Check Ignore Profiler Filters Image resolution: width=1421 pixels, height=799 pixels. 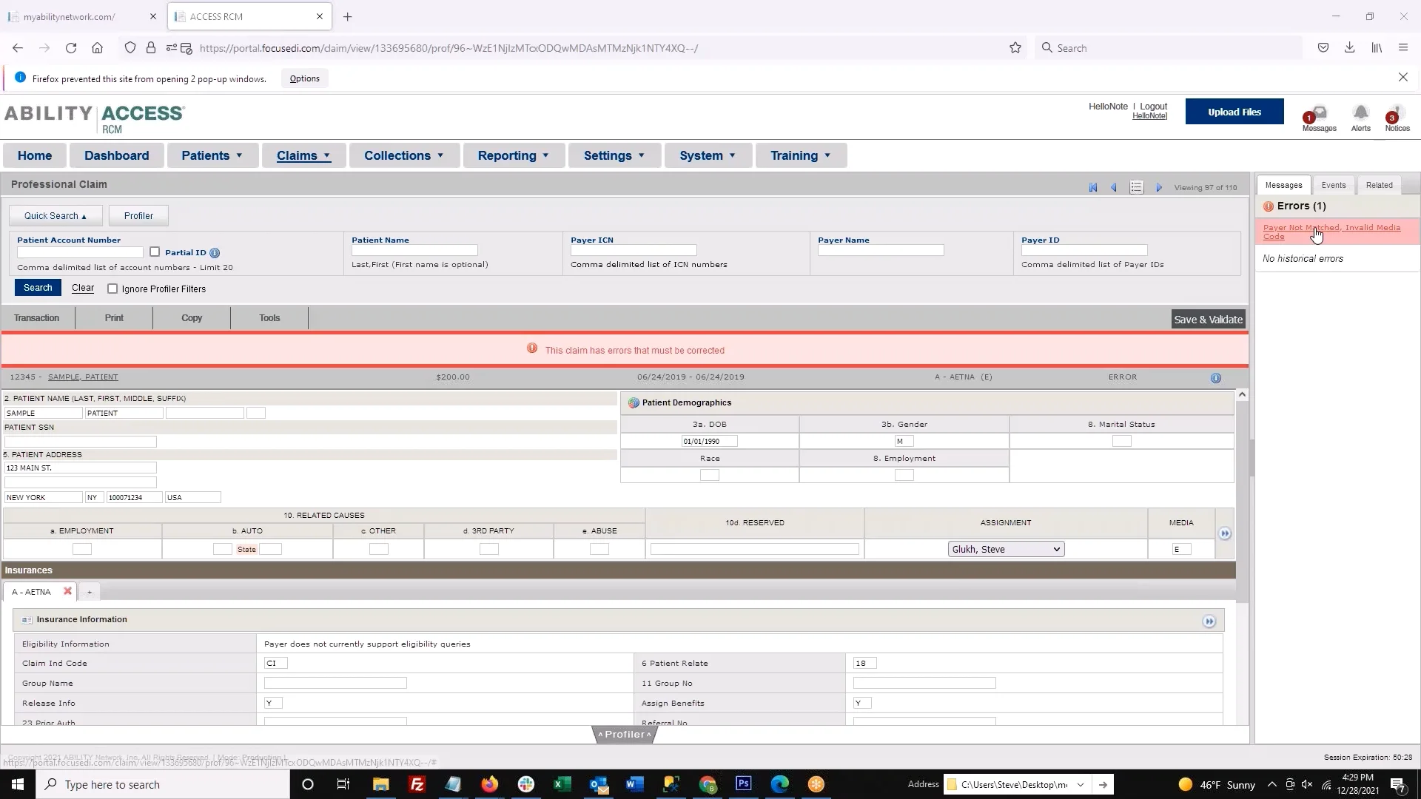pyautogui.click(x=112, y=289)
